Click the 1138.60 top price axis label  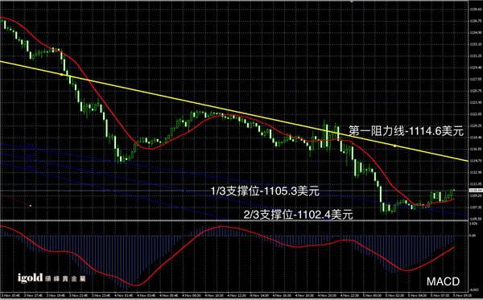[475, 10]
